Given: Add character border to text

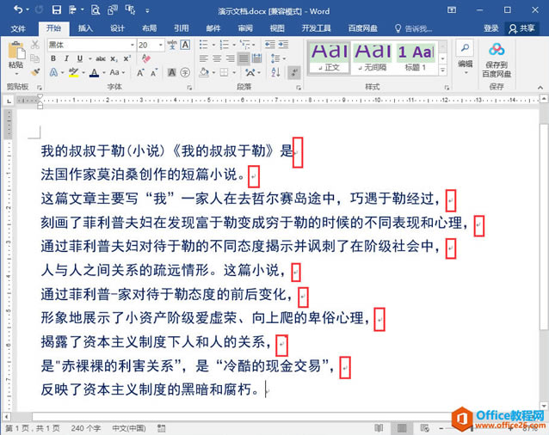Looking at the screenshot, I should click(x=185, y=45).
